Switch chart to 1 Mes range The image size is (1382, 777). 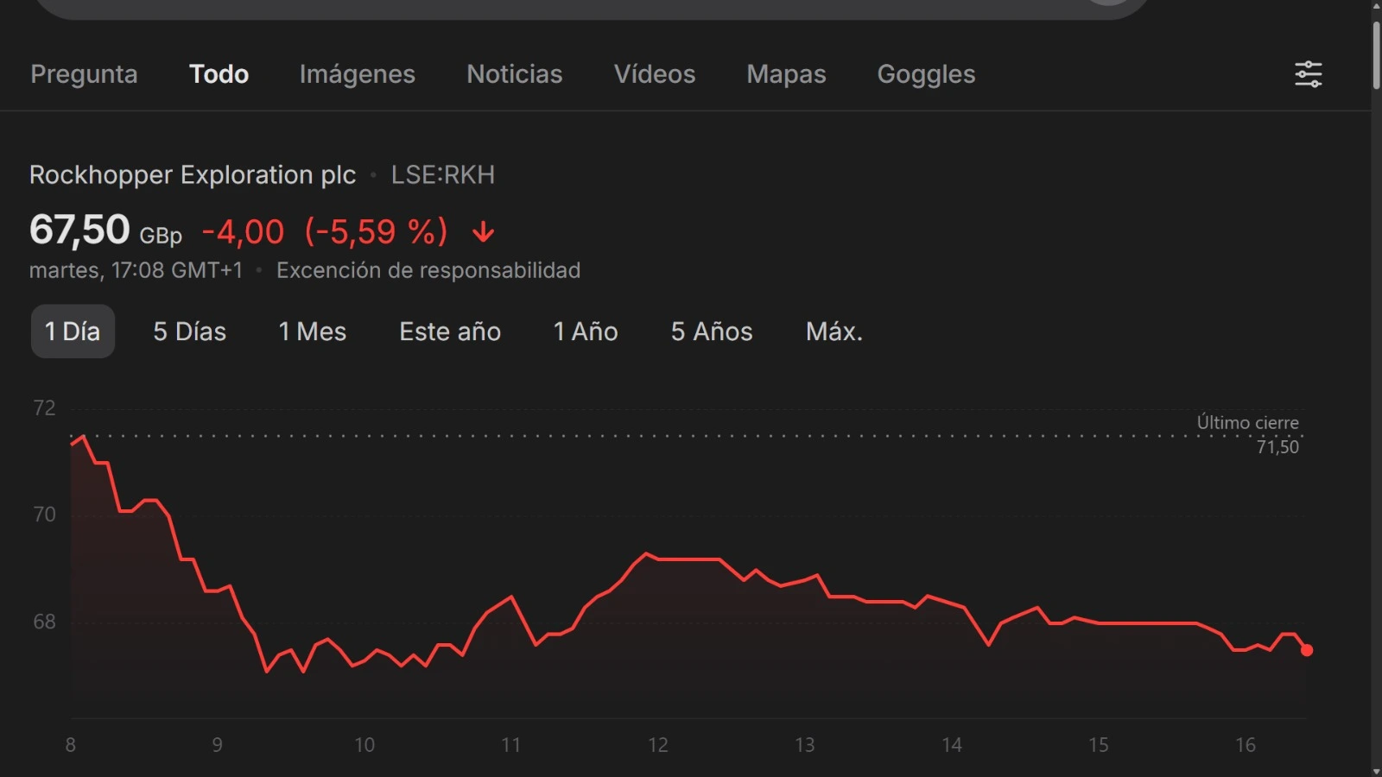[312, 332]
